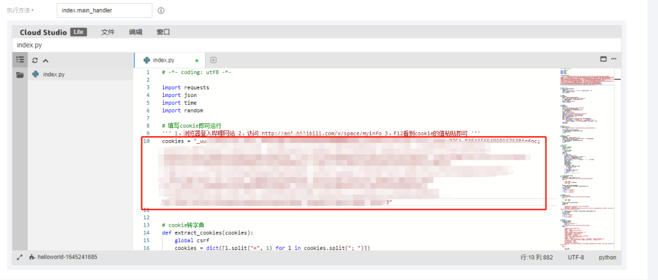Click the 行:10 列:882 cursor position indicator
The width and height of the screenshot is (658, 280).
pos(537,258)
